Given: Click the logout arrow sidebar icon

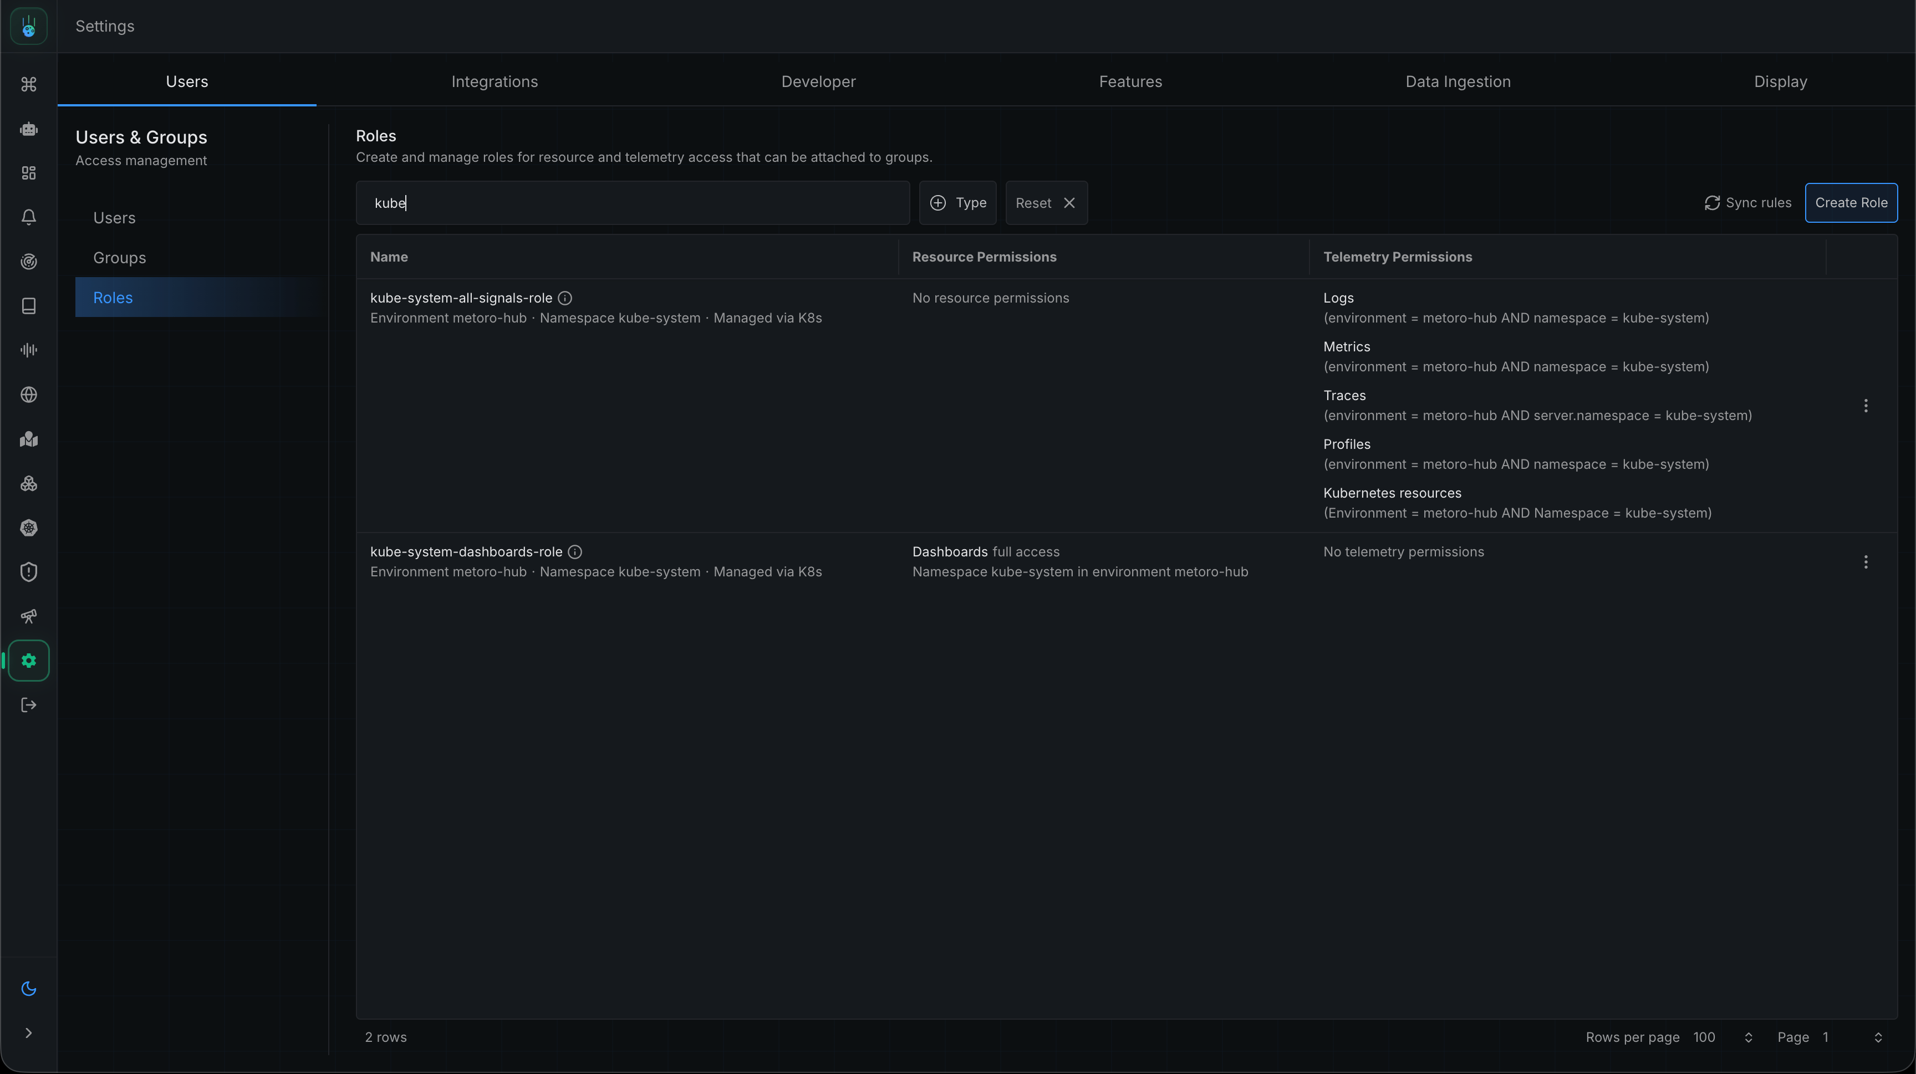Looking at the screenshot, I should coord(28,705).
